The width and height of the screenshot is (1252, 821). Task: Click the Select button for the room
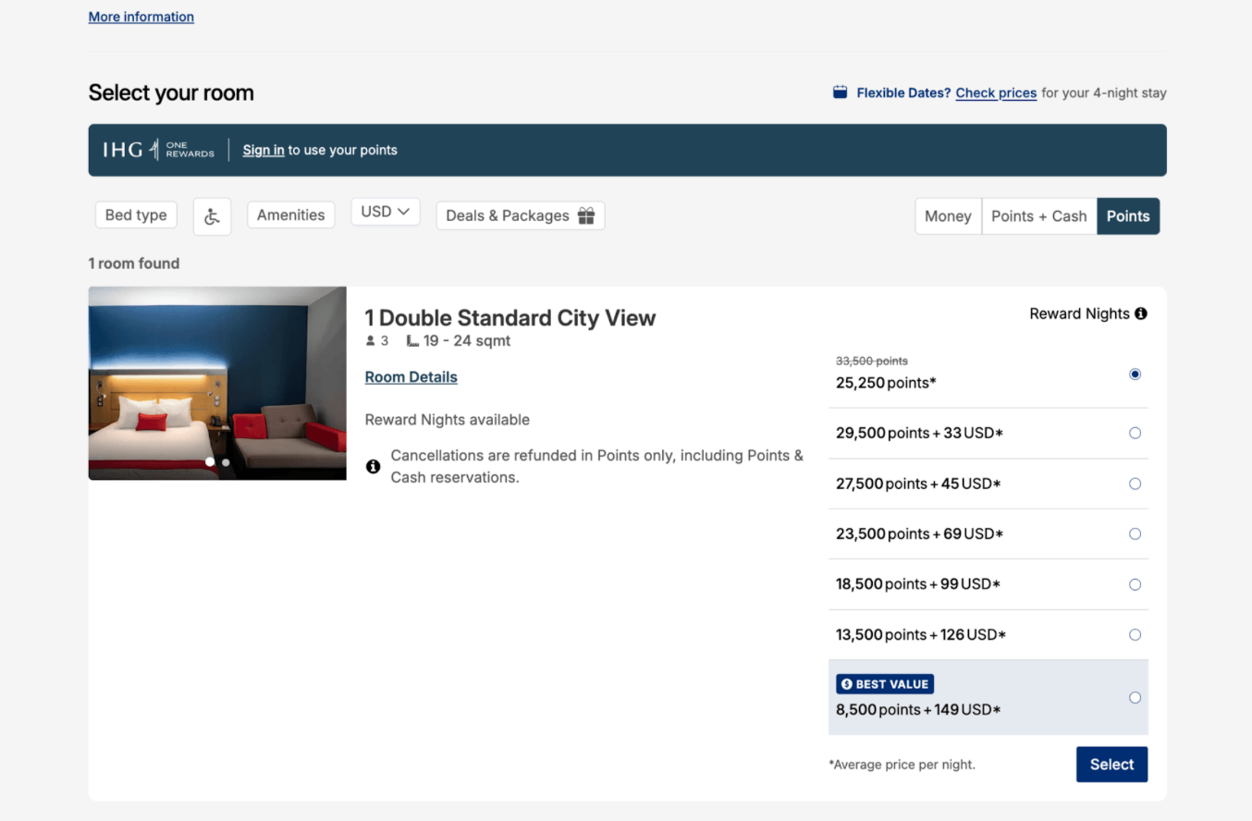(x=1111, y=765)
